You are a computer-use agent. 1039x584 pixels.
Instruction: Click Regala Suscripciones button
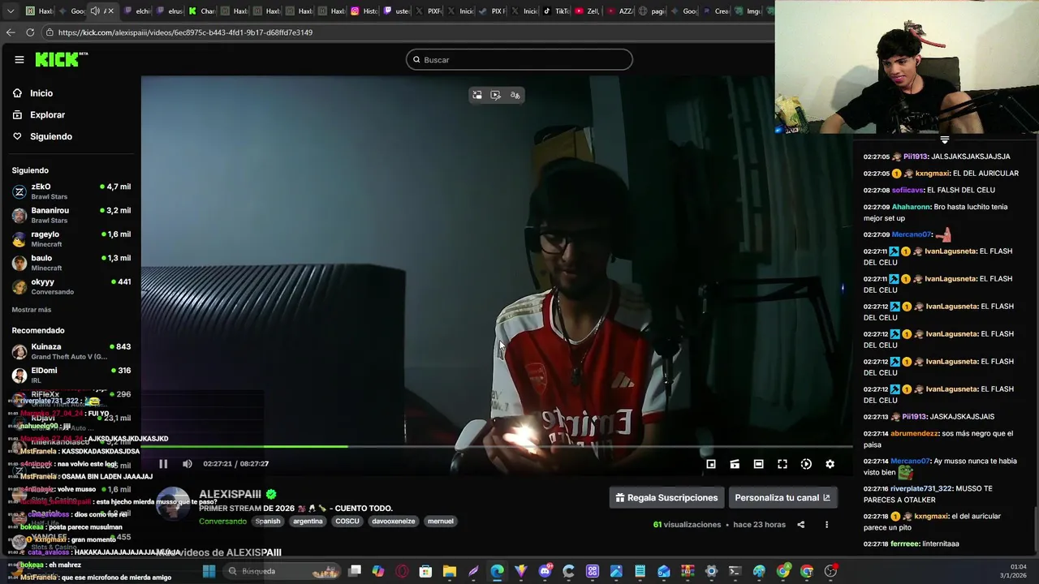(x=666, y=498)
